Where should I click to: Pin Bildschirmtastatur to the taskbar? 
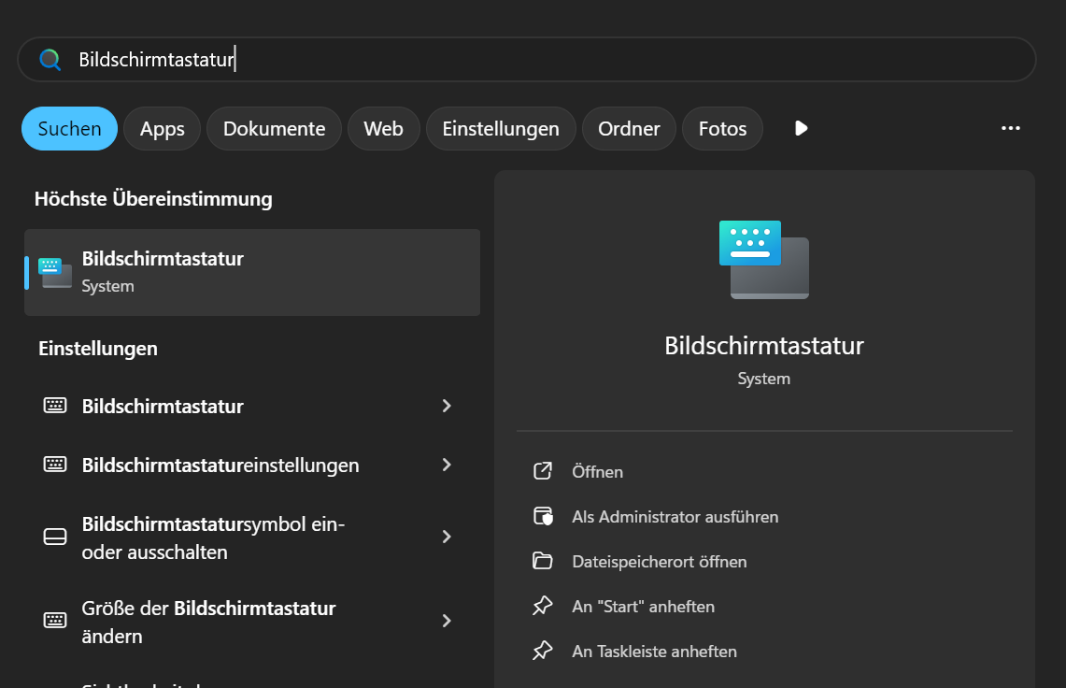(654, 651)
